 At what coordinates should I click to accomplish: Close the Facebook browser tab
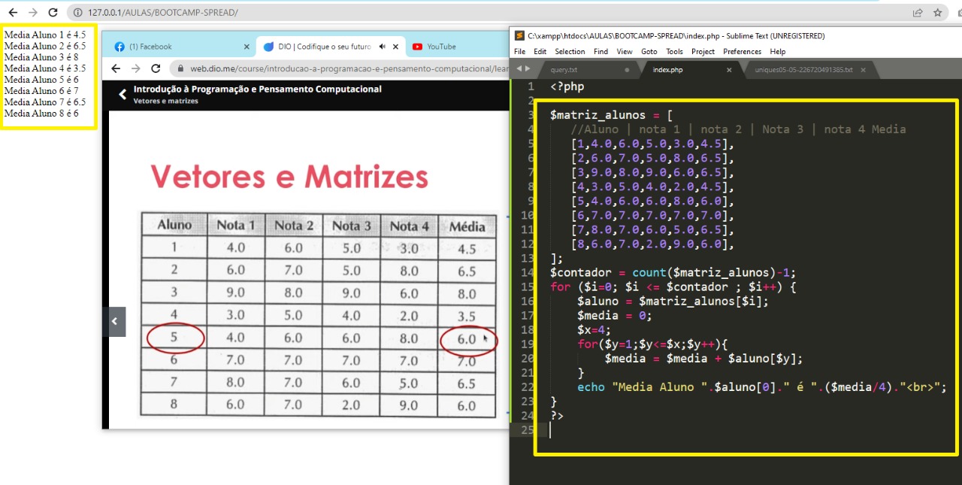244,47
